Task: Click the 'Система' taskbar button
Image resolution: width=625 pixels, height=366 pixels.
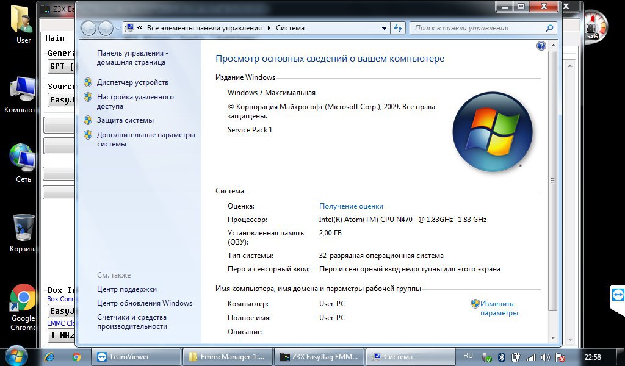Action: pos(411,357)
